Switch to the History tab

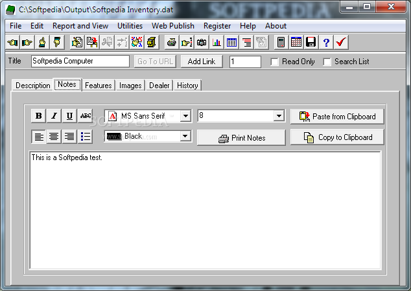coord(187,86)
